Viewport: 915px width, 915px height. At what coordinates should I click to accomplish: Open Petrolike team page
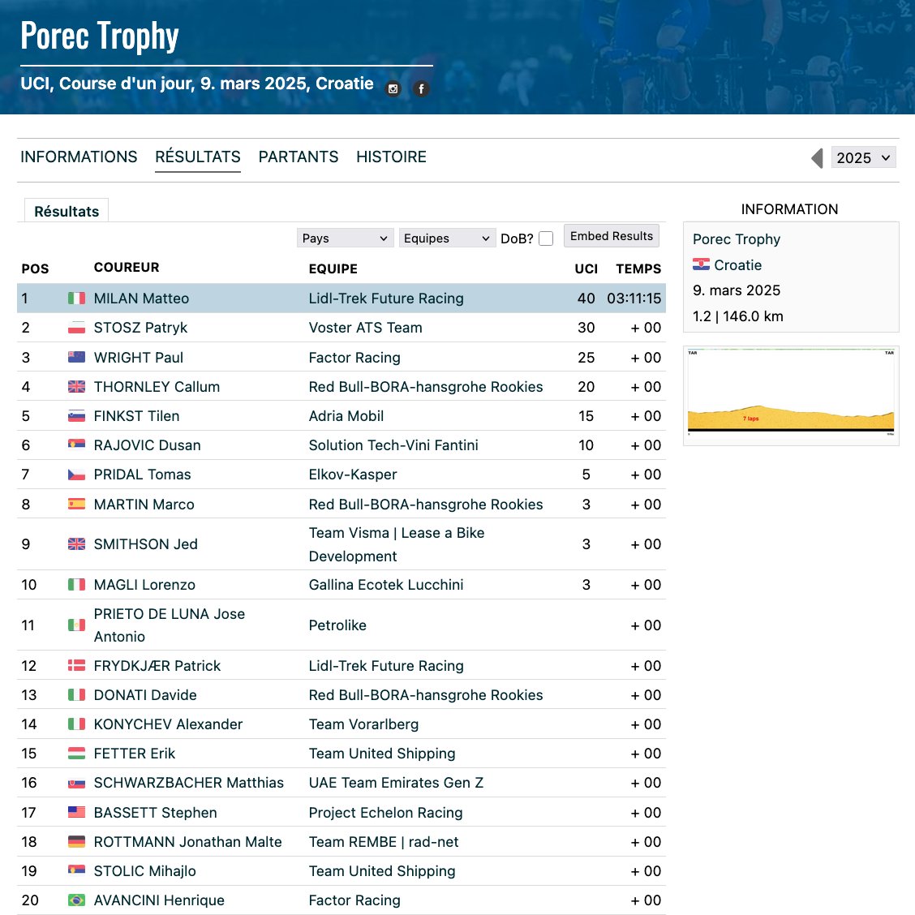coord(337,625)
